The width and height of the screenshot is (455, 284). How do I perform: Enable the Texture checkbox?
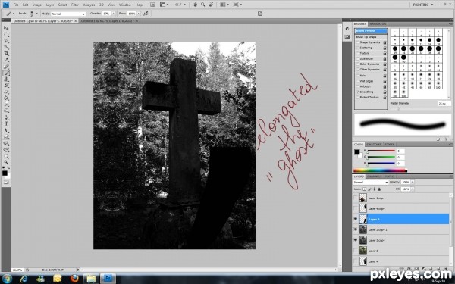coord(358,53)
